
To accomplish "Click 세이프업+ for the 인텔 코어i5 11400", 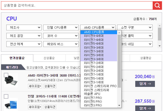I will 35,107.
